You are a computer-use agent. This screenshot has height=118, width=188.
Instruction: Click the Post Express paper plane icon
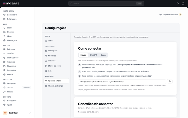(4, 58)
